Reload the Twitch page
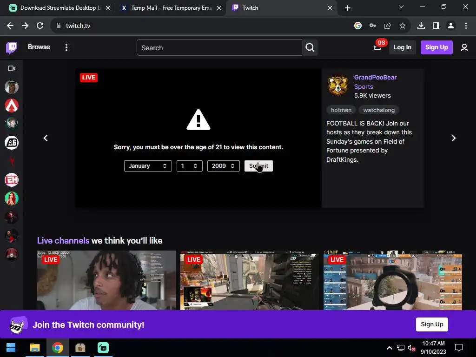Viewport: 476px width, 357px height. pos(40,26)
